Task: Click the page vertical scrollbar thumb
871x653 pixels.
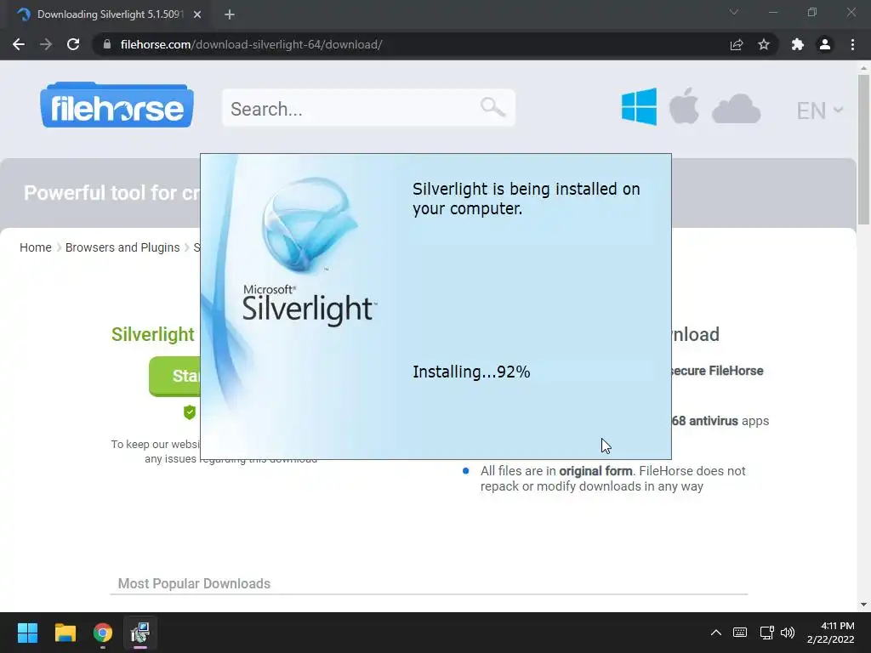Action: click(863, 150)
